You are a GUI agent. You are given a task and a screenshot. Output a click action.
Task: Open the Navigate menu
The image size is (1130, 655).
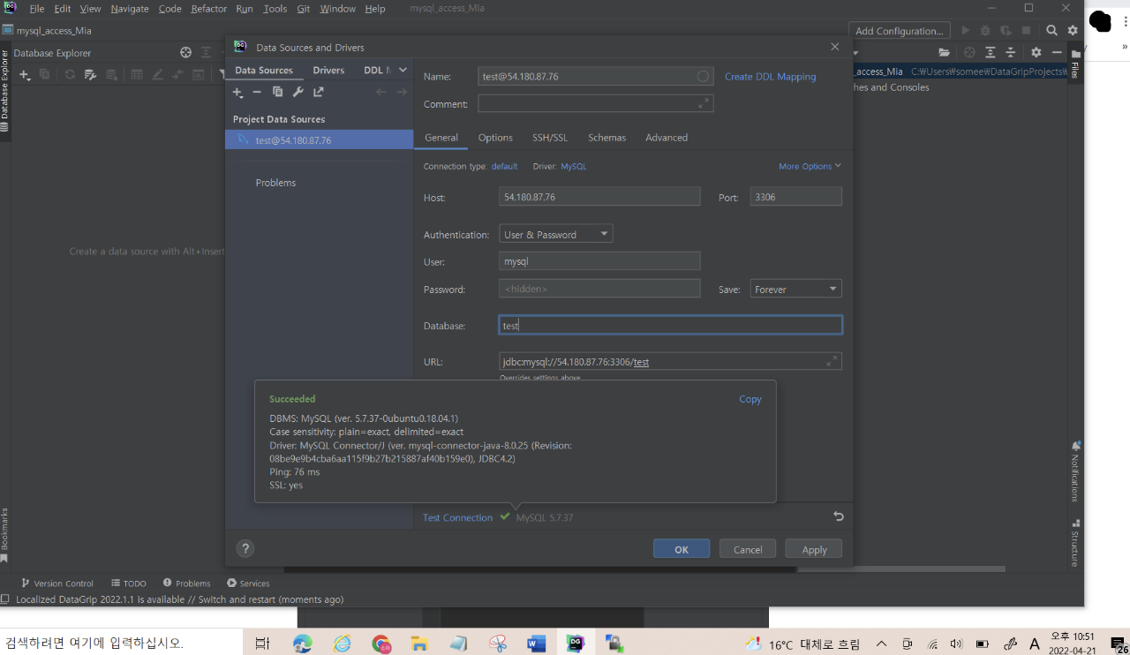(x=130, y=9)
